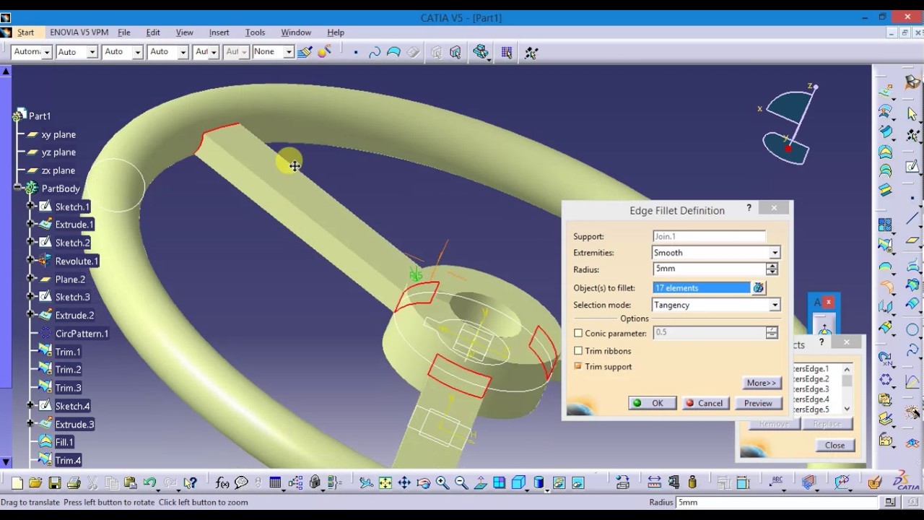
Task: Expand the Revolute.1 tree node
Action: (x=30, y=261)
